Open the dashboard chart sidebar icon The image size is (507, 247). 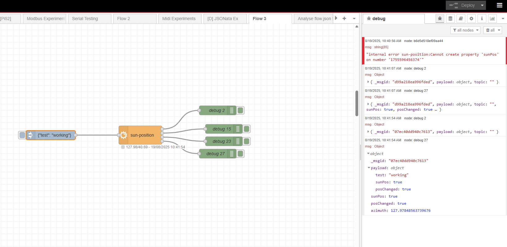pyautogui.click(x=492, y=19)
